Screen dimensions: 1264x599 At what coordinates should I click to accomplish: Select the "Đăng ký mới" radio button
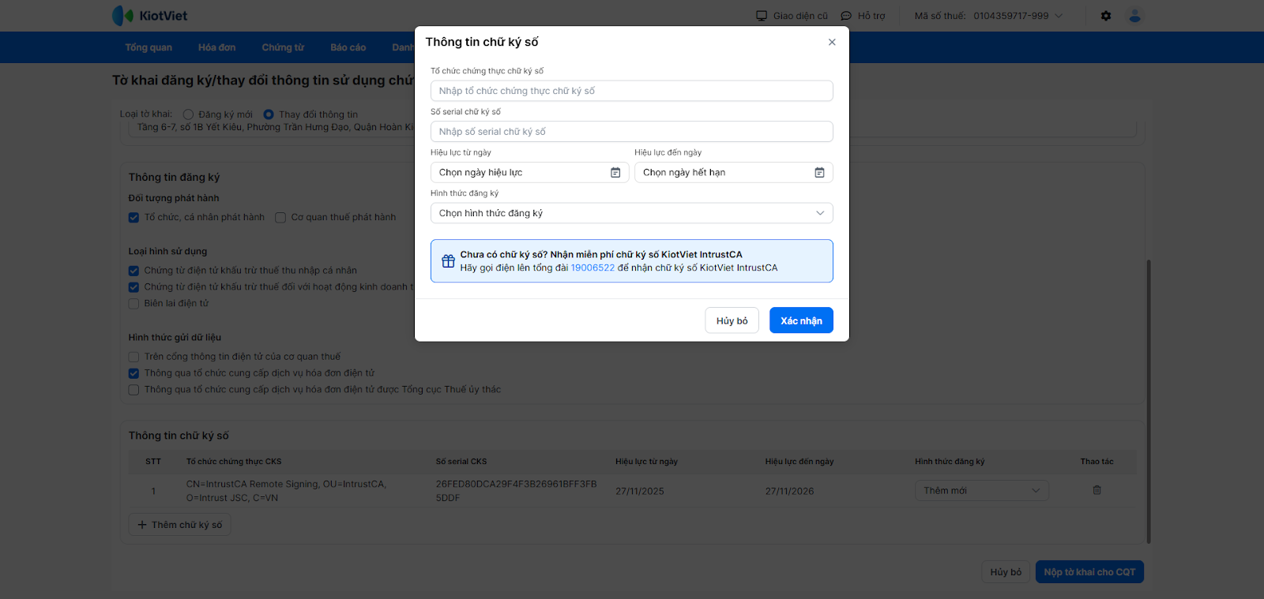coord(188,114)
